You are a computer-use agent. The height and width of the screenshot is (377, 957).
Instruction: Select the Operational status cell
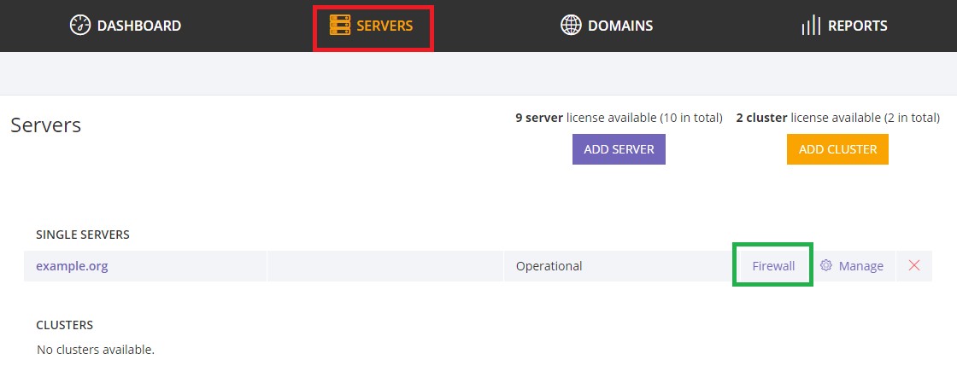tap(549, 266)
